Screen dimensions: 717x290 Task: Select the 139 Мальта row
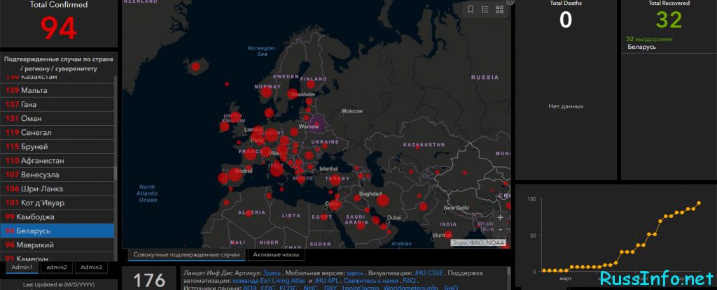[57, 90]
